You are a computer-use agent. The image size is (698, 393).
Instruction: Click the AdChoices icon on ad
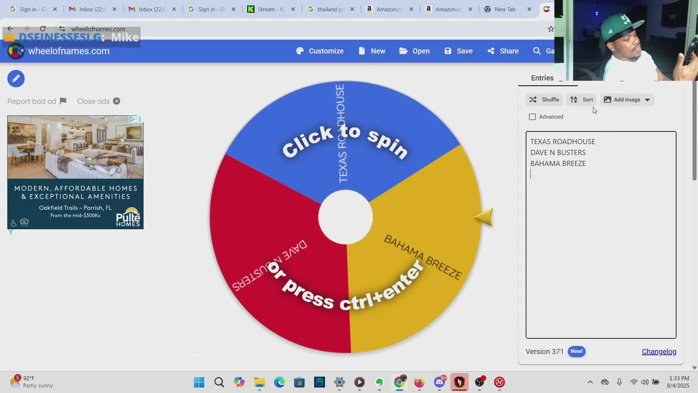click(133, 119)
